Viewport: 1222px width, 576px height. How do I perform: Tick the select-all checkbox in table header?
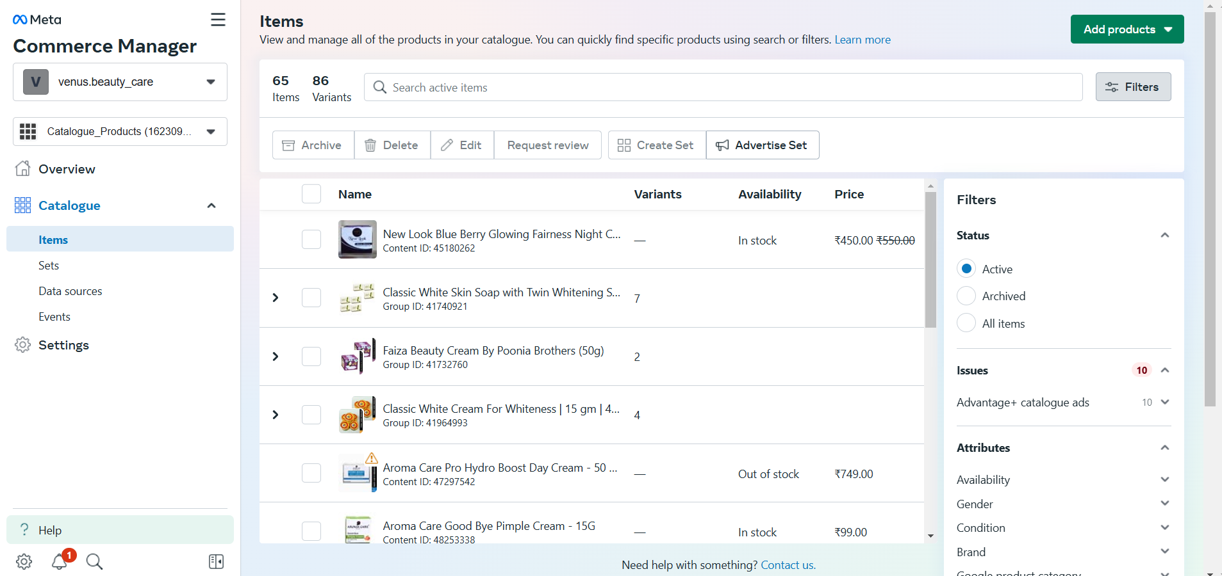pos(311,194)
